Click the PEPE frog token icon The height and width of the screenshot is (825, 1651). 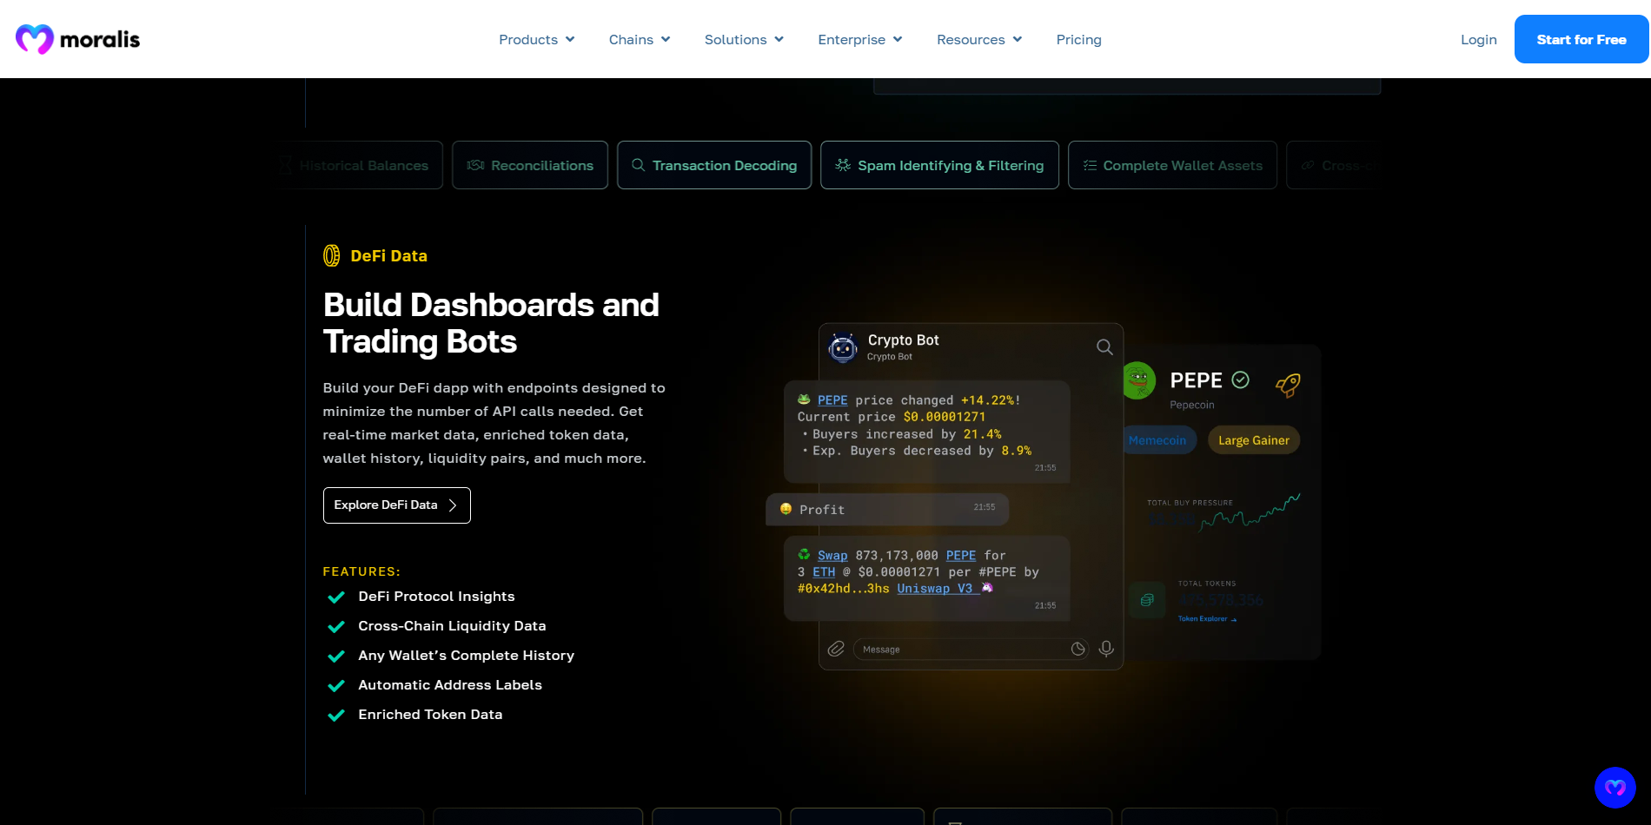tap(1138, 380)
